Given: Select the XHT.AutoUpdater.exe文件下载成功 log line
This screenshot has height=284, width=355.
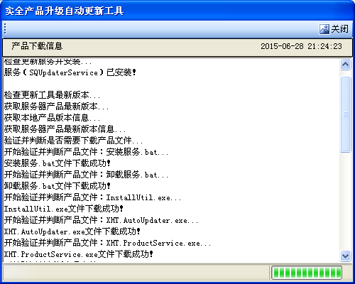Looking at the screenshot, I should [x=72, y=231].
